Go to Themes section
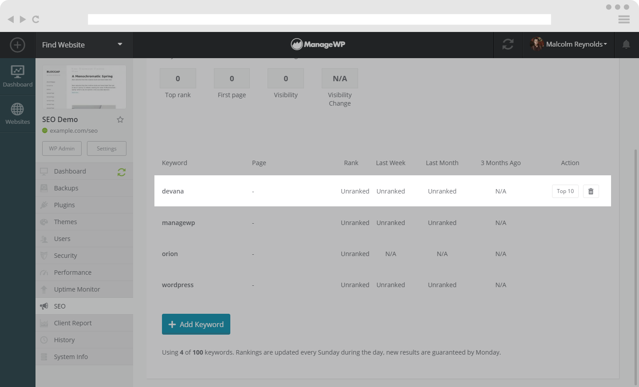 [84, 222]
